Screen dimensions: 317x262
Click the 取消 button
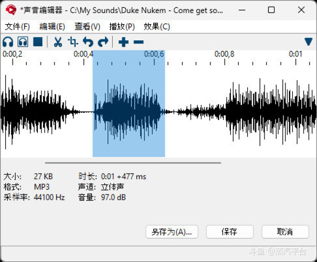coord(285,232)
